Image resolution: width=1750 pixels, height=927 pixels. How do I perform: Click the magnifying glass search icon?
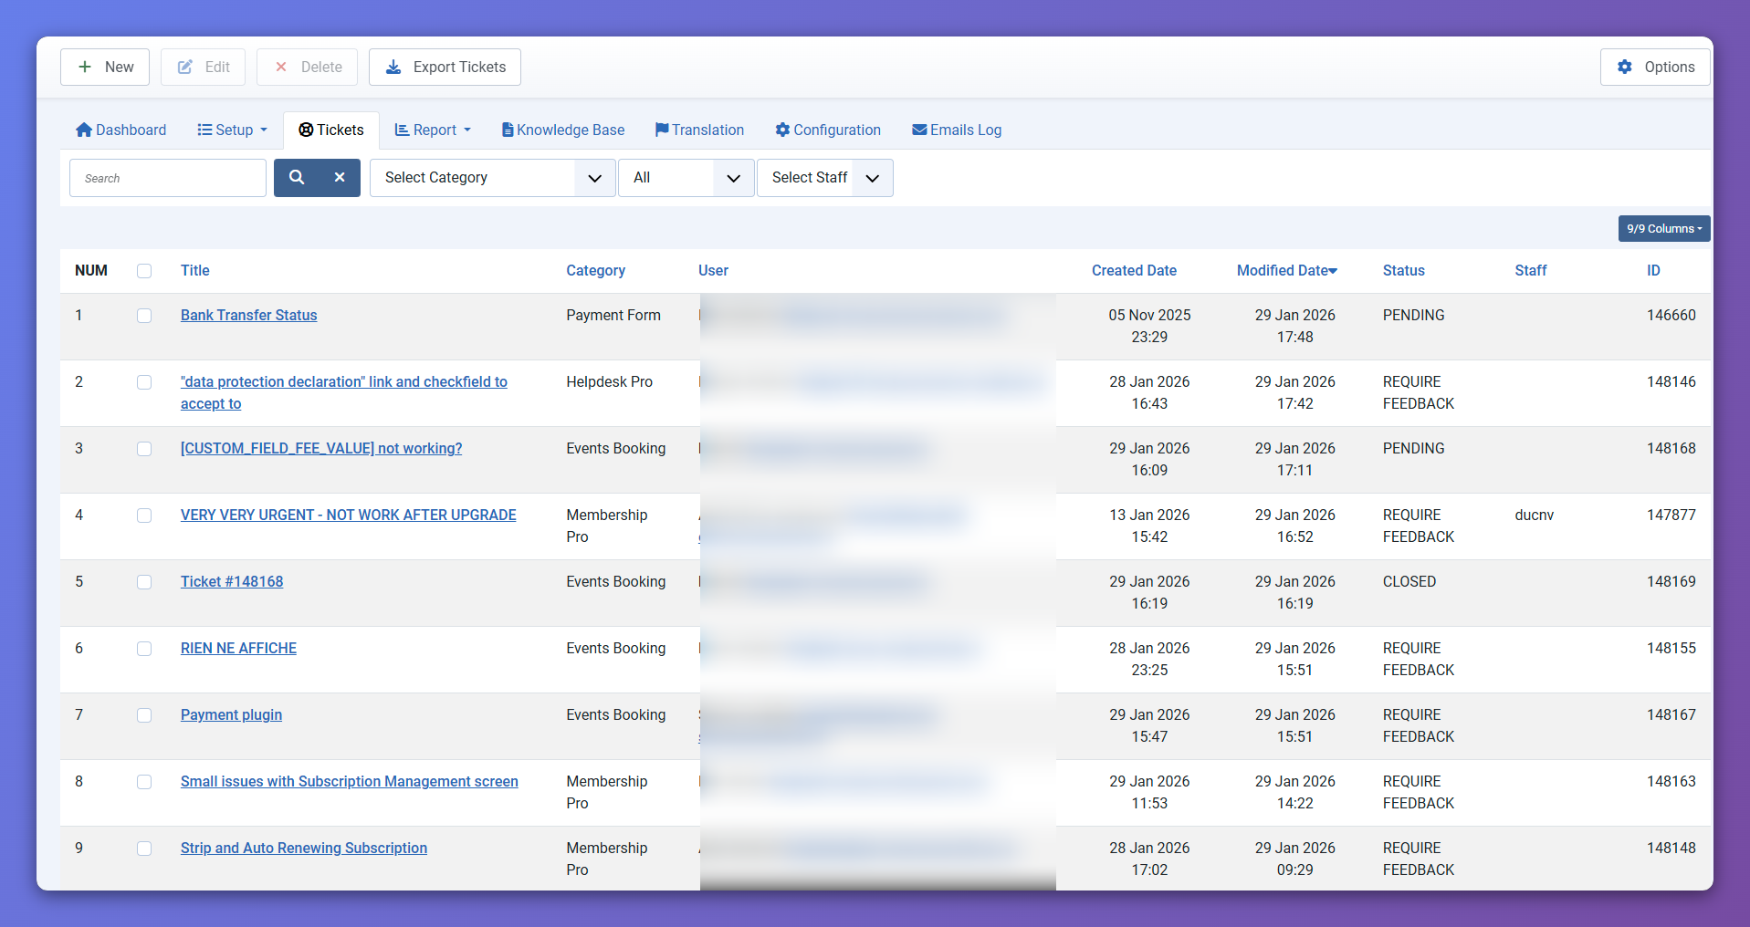(297, 178)
